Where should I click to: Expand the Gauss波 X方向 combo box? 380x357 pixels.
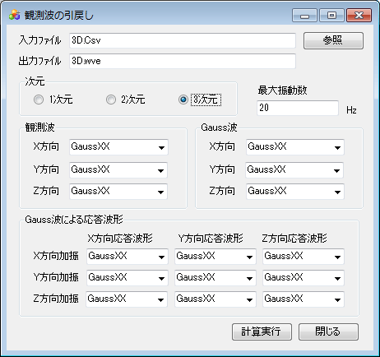[295, 147]
